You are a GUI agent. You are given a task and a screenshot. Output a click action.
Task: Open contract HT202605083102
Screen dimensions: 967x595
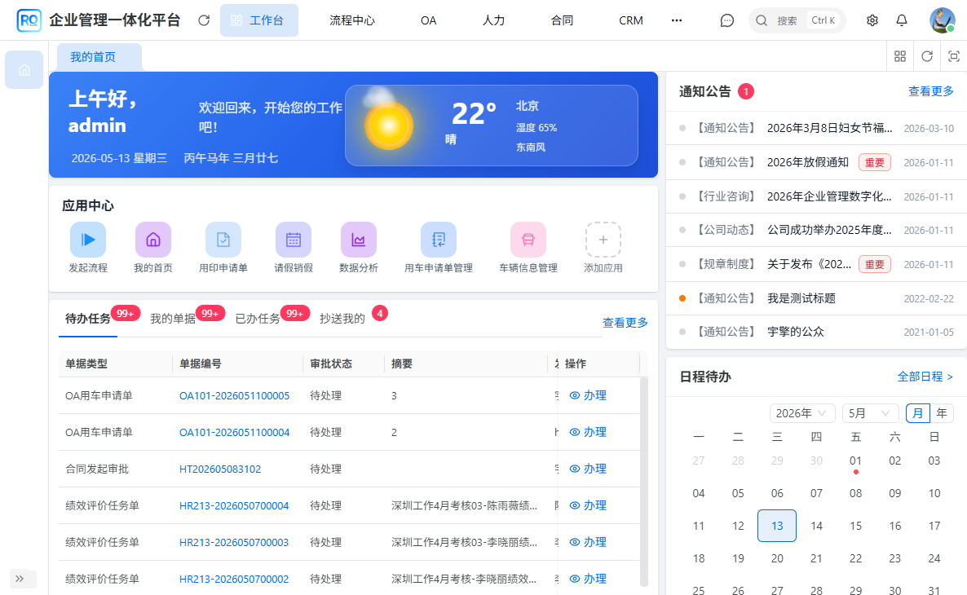coord(220,469)
